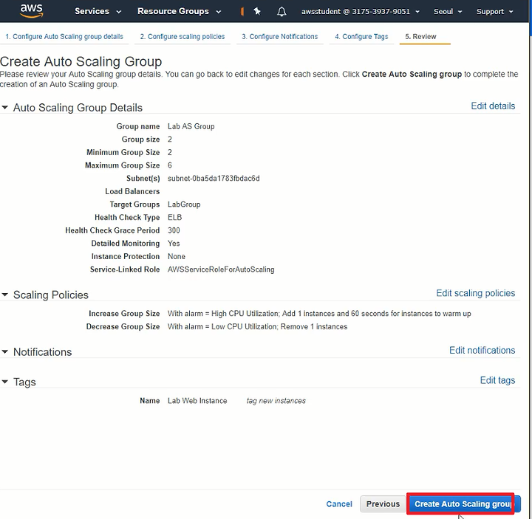Open the Seoul region dropdown
532x519 pixels.
click(x=448, y=12)
